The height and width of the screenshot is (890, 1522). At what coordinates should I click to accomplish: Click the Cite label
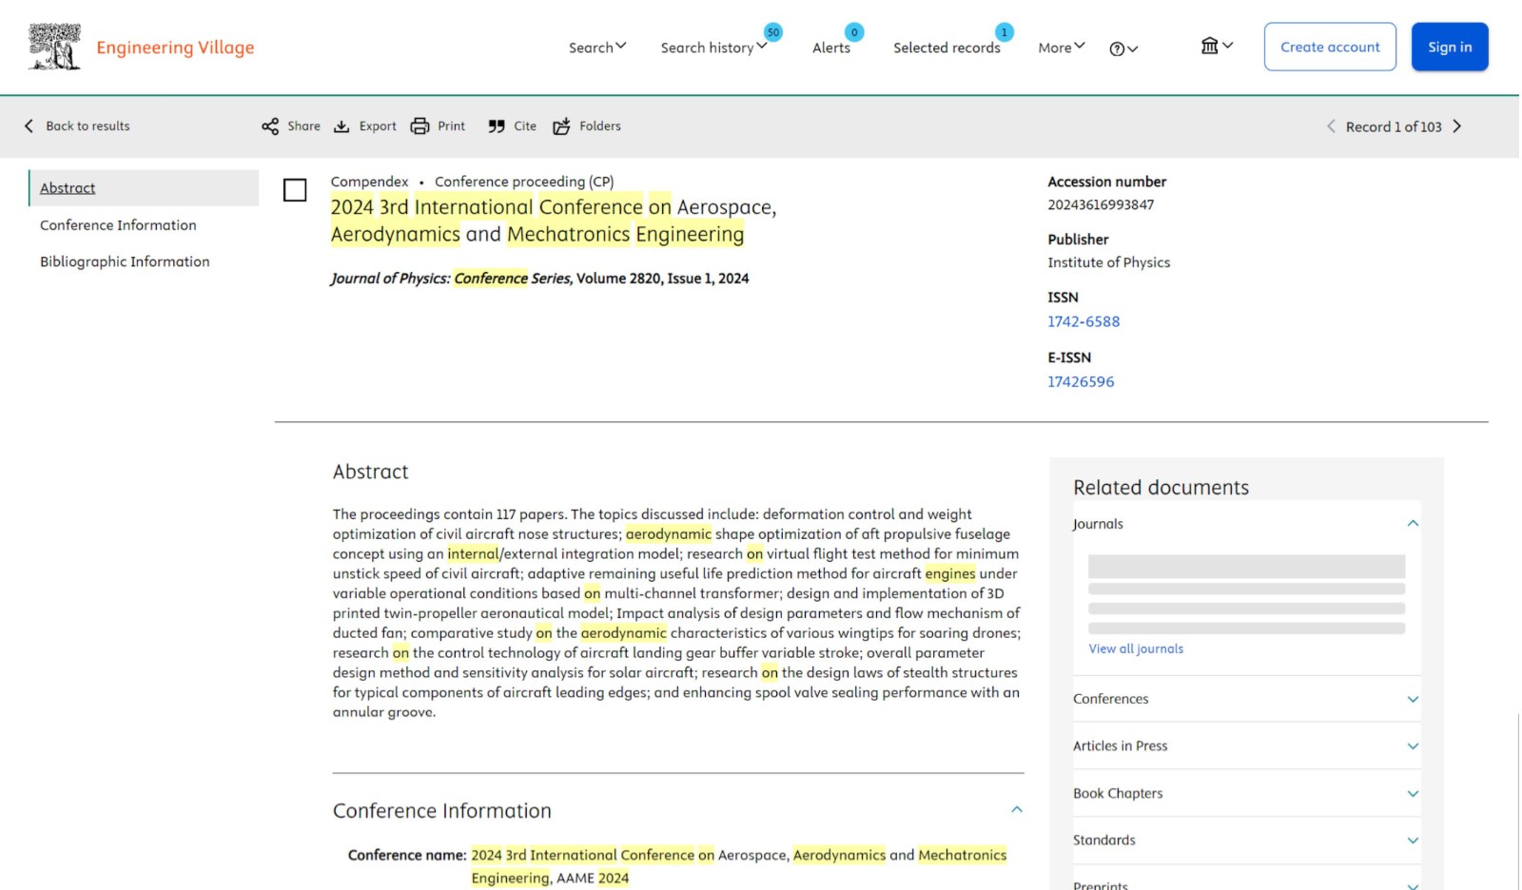(525, 126)
